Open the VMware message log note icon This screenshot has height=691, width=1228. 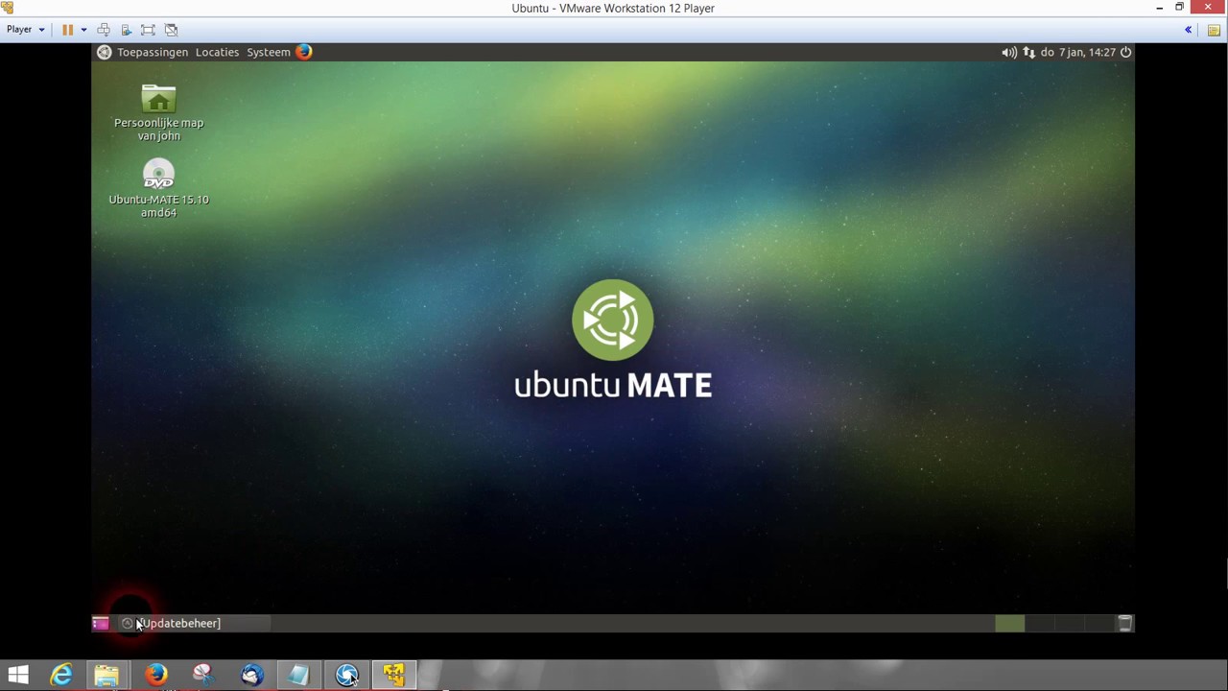coord(1214,30)
